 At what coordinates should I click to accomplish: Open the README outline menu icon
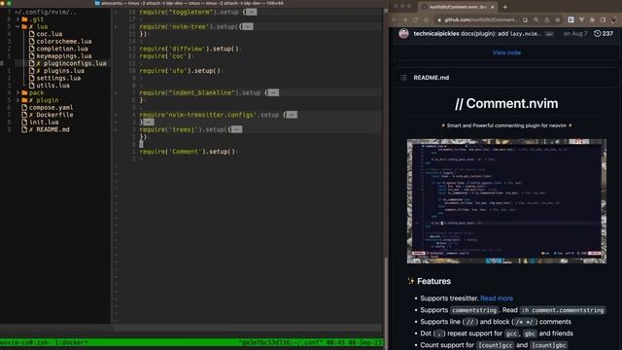coord(403,78)
